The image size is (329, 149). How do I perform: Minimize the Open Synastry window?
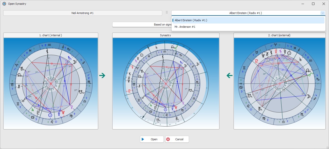[x=303, y=4]
